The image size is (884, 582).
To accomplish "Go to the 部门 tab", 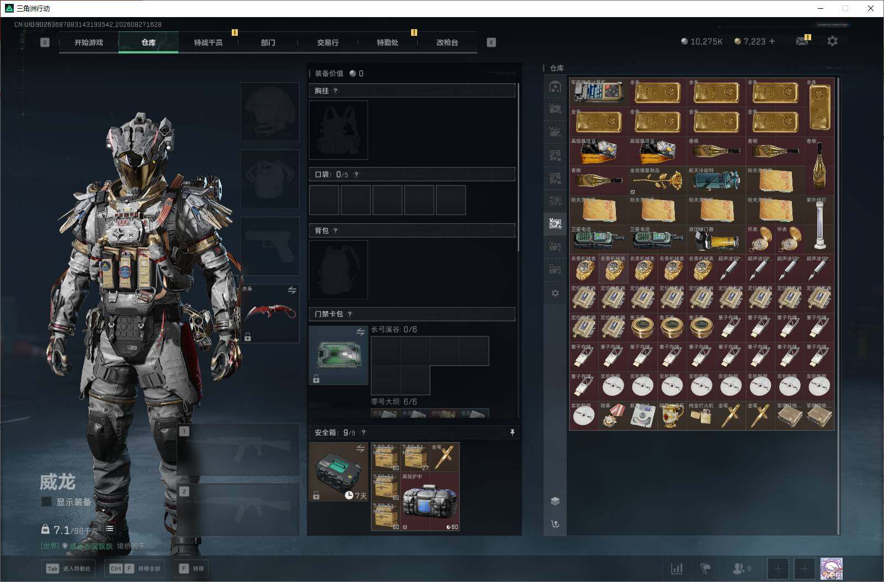I will click(268, 42).
